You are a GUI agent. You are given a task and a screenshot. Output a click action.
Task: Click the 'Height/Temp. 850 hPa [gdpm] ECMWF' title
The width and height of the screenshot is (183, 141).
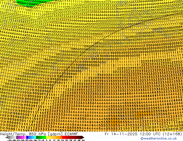tap(39, 134)
